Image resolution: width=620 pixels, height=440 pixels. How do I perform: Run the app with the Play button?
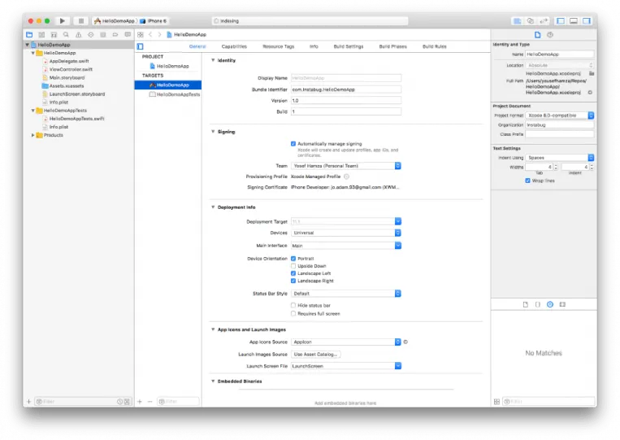[62, 20]
